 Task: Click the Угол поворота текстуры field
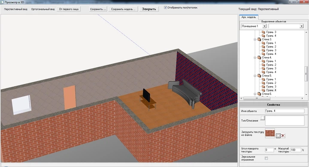pos(269,150)
